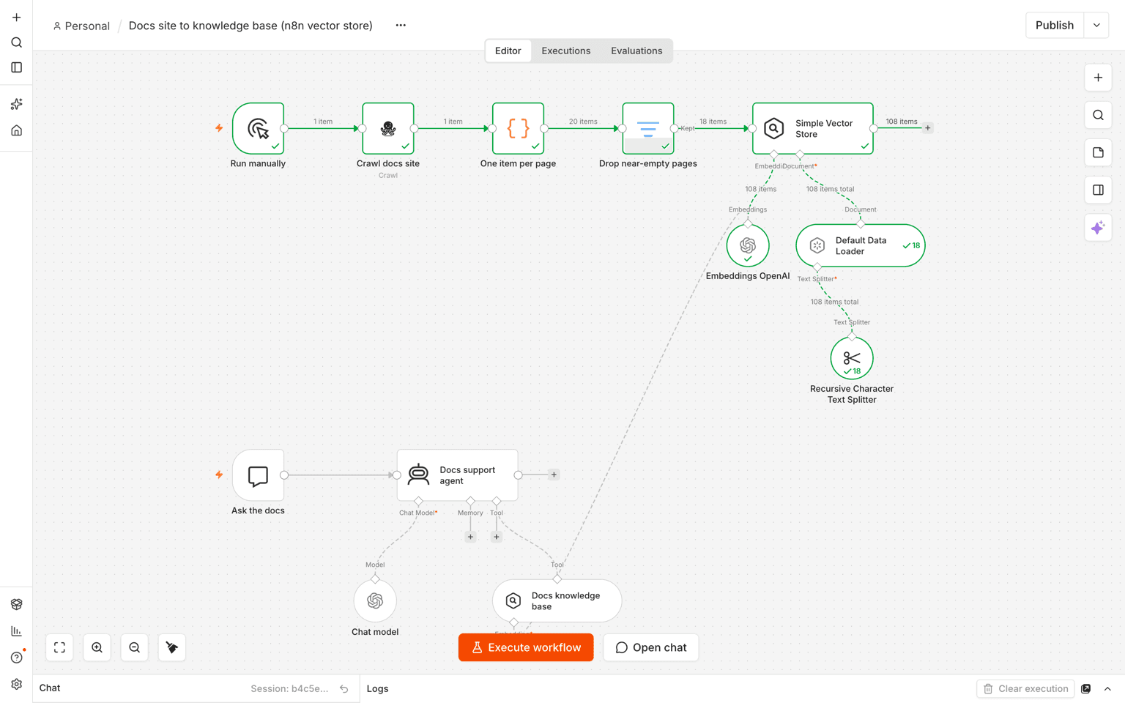The height and width of the screenshot is (703, 1125).
Task: Open AI assistant purple sparkle button
Action: [1098, 228]
